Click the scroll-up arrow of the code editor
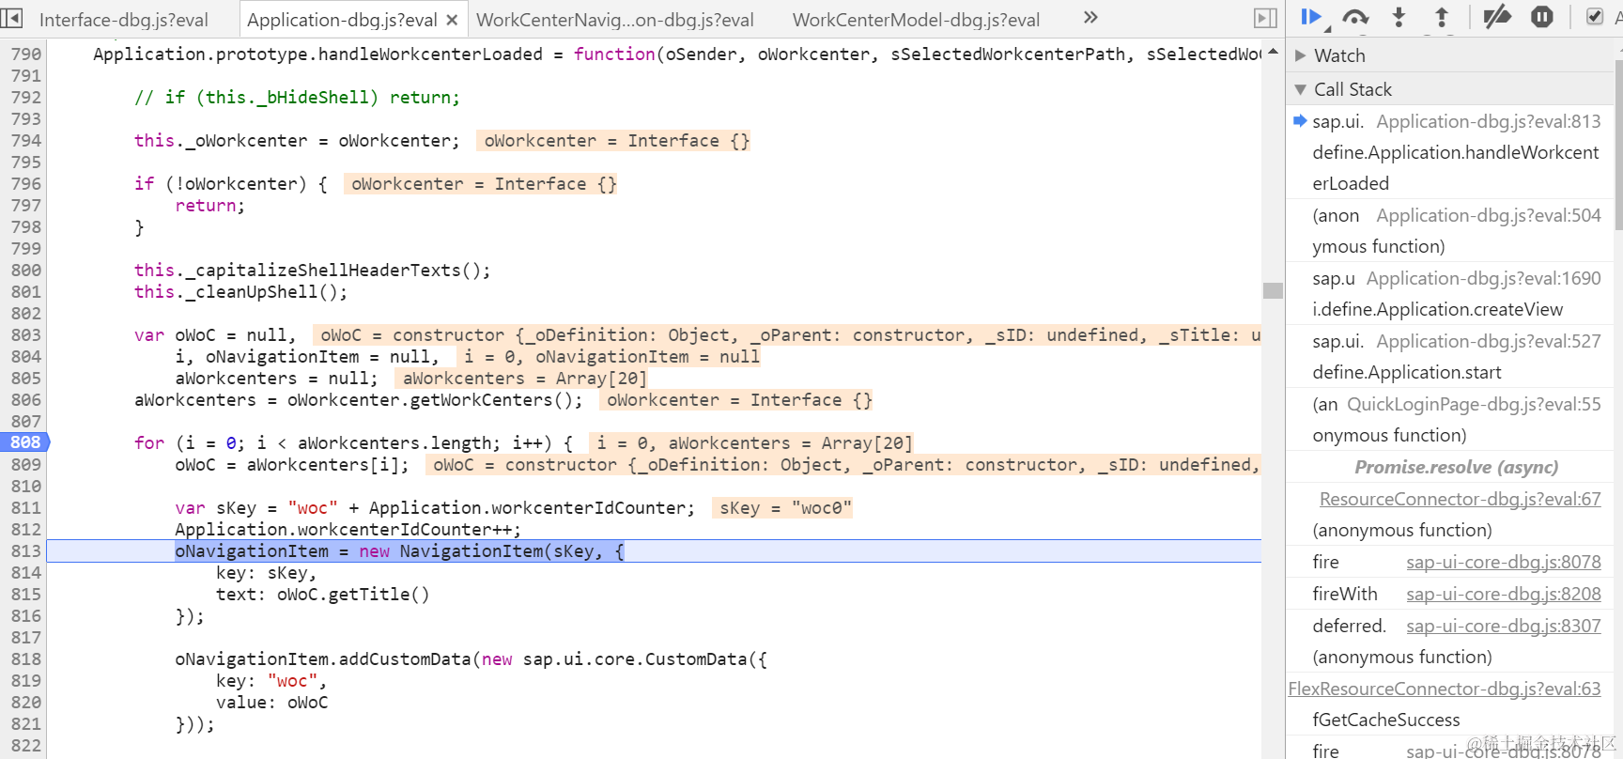Image resolution: width=1623 pixels, height=759 pixels. click(1273, 52)
